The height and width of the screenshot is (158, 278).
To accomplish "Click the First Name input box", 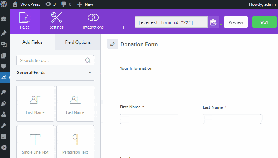I will point(149,119).
